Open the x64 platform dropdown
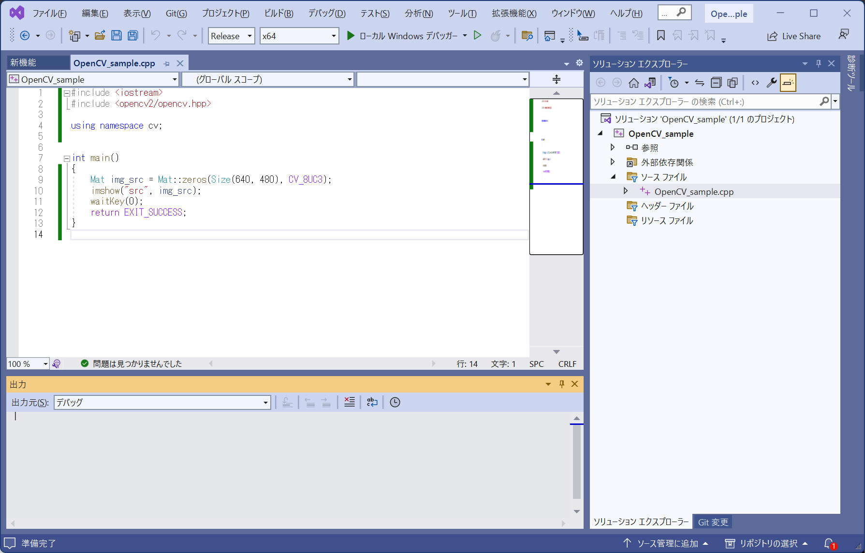 pyautogui.click(x=299, y=35)
